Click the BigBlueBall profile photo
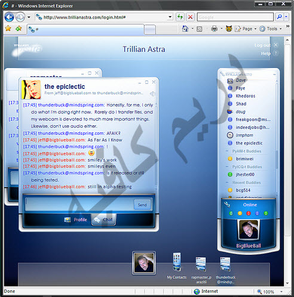Screen dimensions: 294x297 [249, 230]
